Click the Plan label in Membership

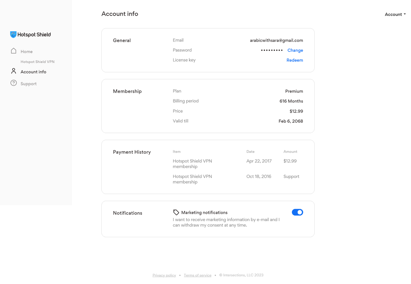tap(177, 91)
